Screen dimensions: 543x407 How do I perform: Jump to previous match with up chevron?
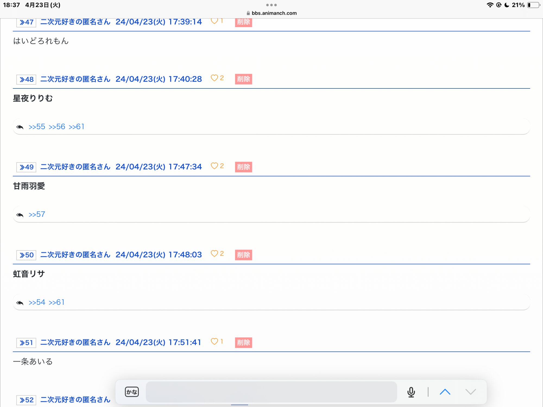[445, 392]
